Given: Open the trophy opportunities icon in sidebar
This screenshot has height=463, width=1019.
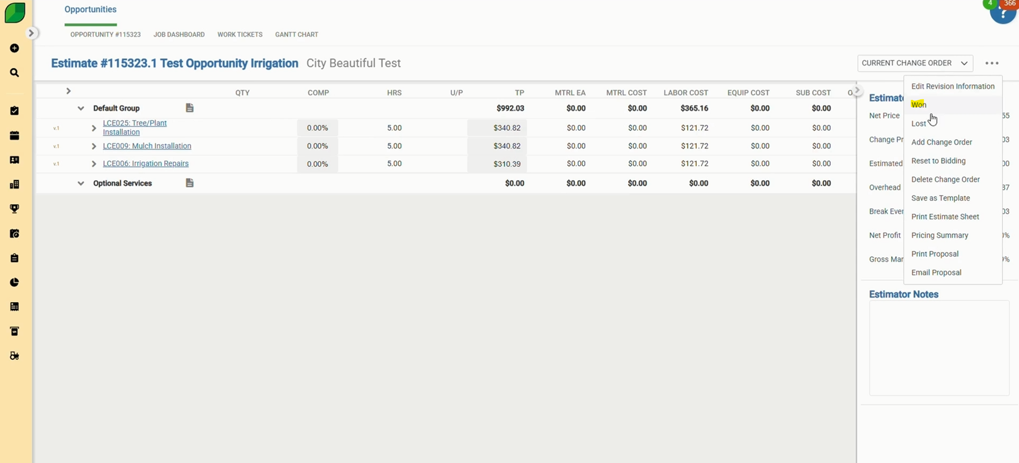Looking at the screenshot, I should coord(14,209).
